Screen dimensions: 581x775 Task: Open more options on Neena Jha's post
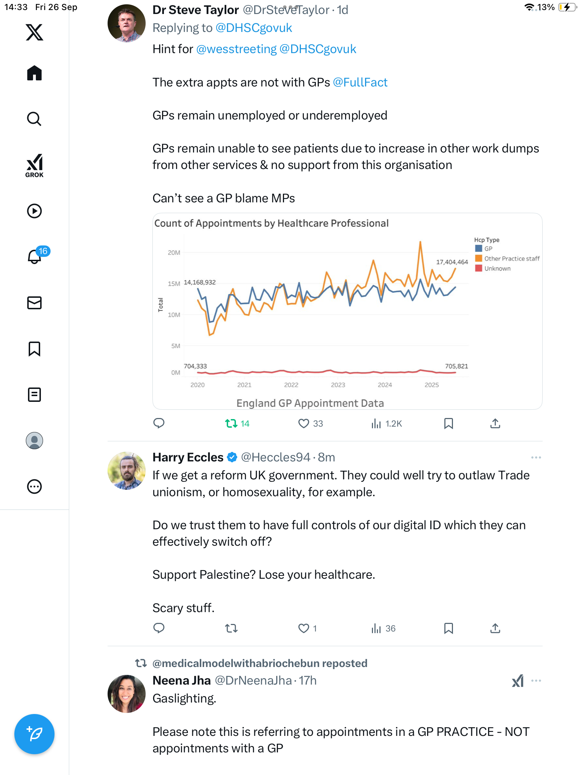click(x=536, y=681)
